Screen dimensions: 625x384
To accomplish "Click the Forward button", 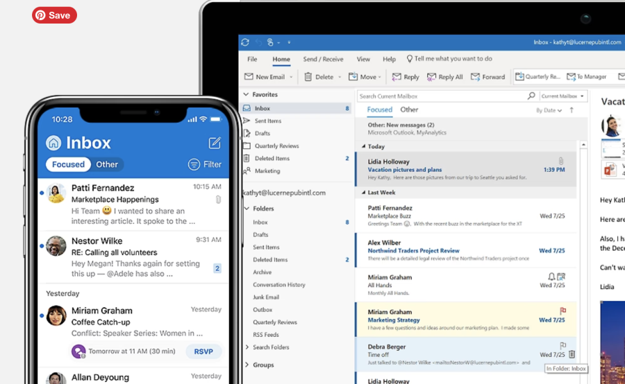I will coord(488,77).
